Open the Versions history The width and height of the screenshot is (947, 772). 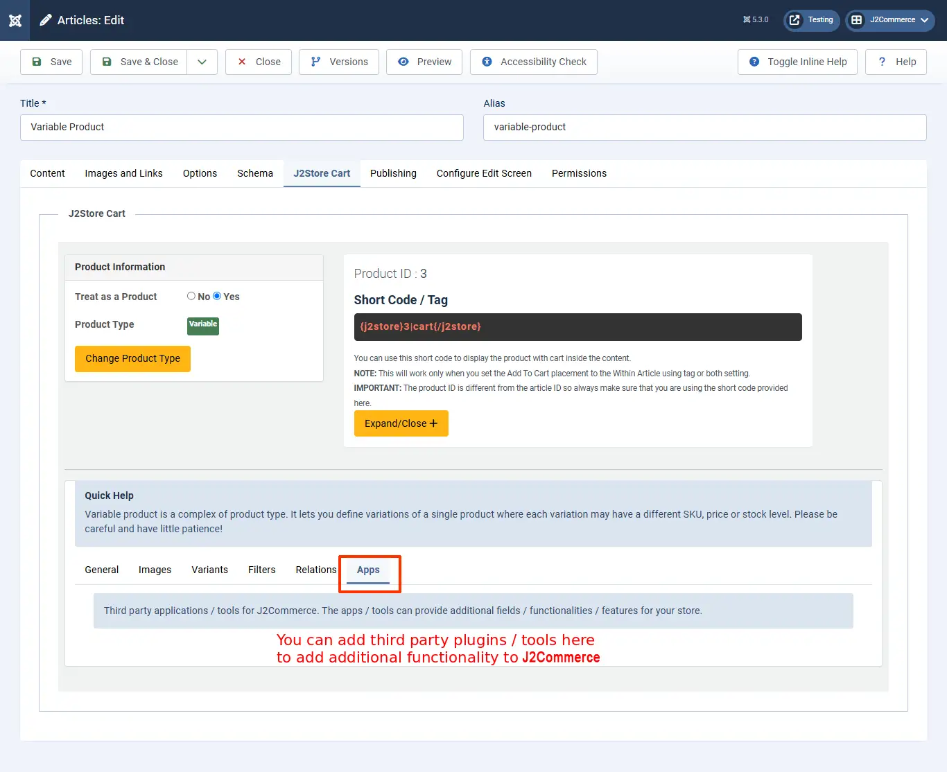pyautogui.click(x=339, y=62)
